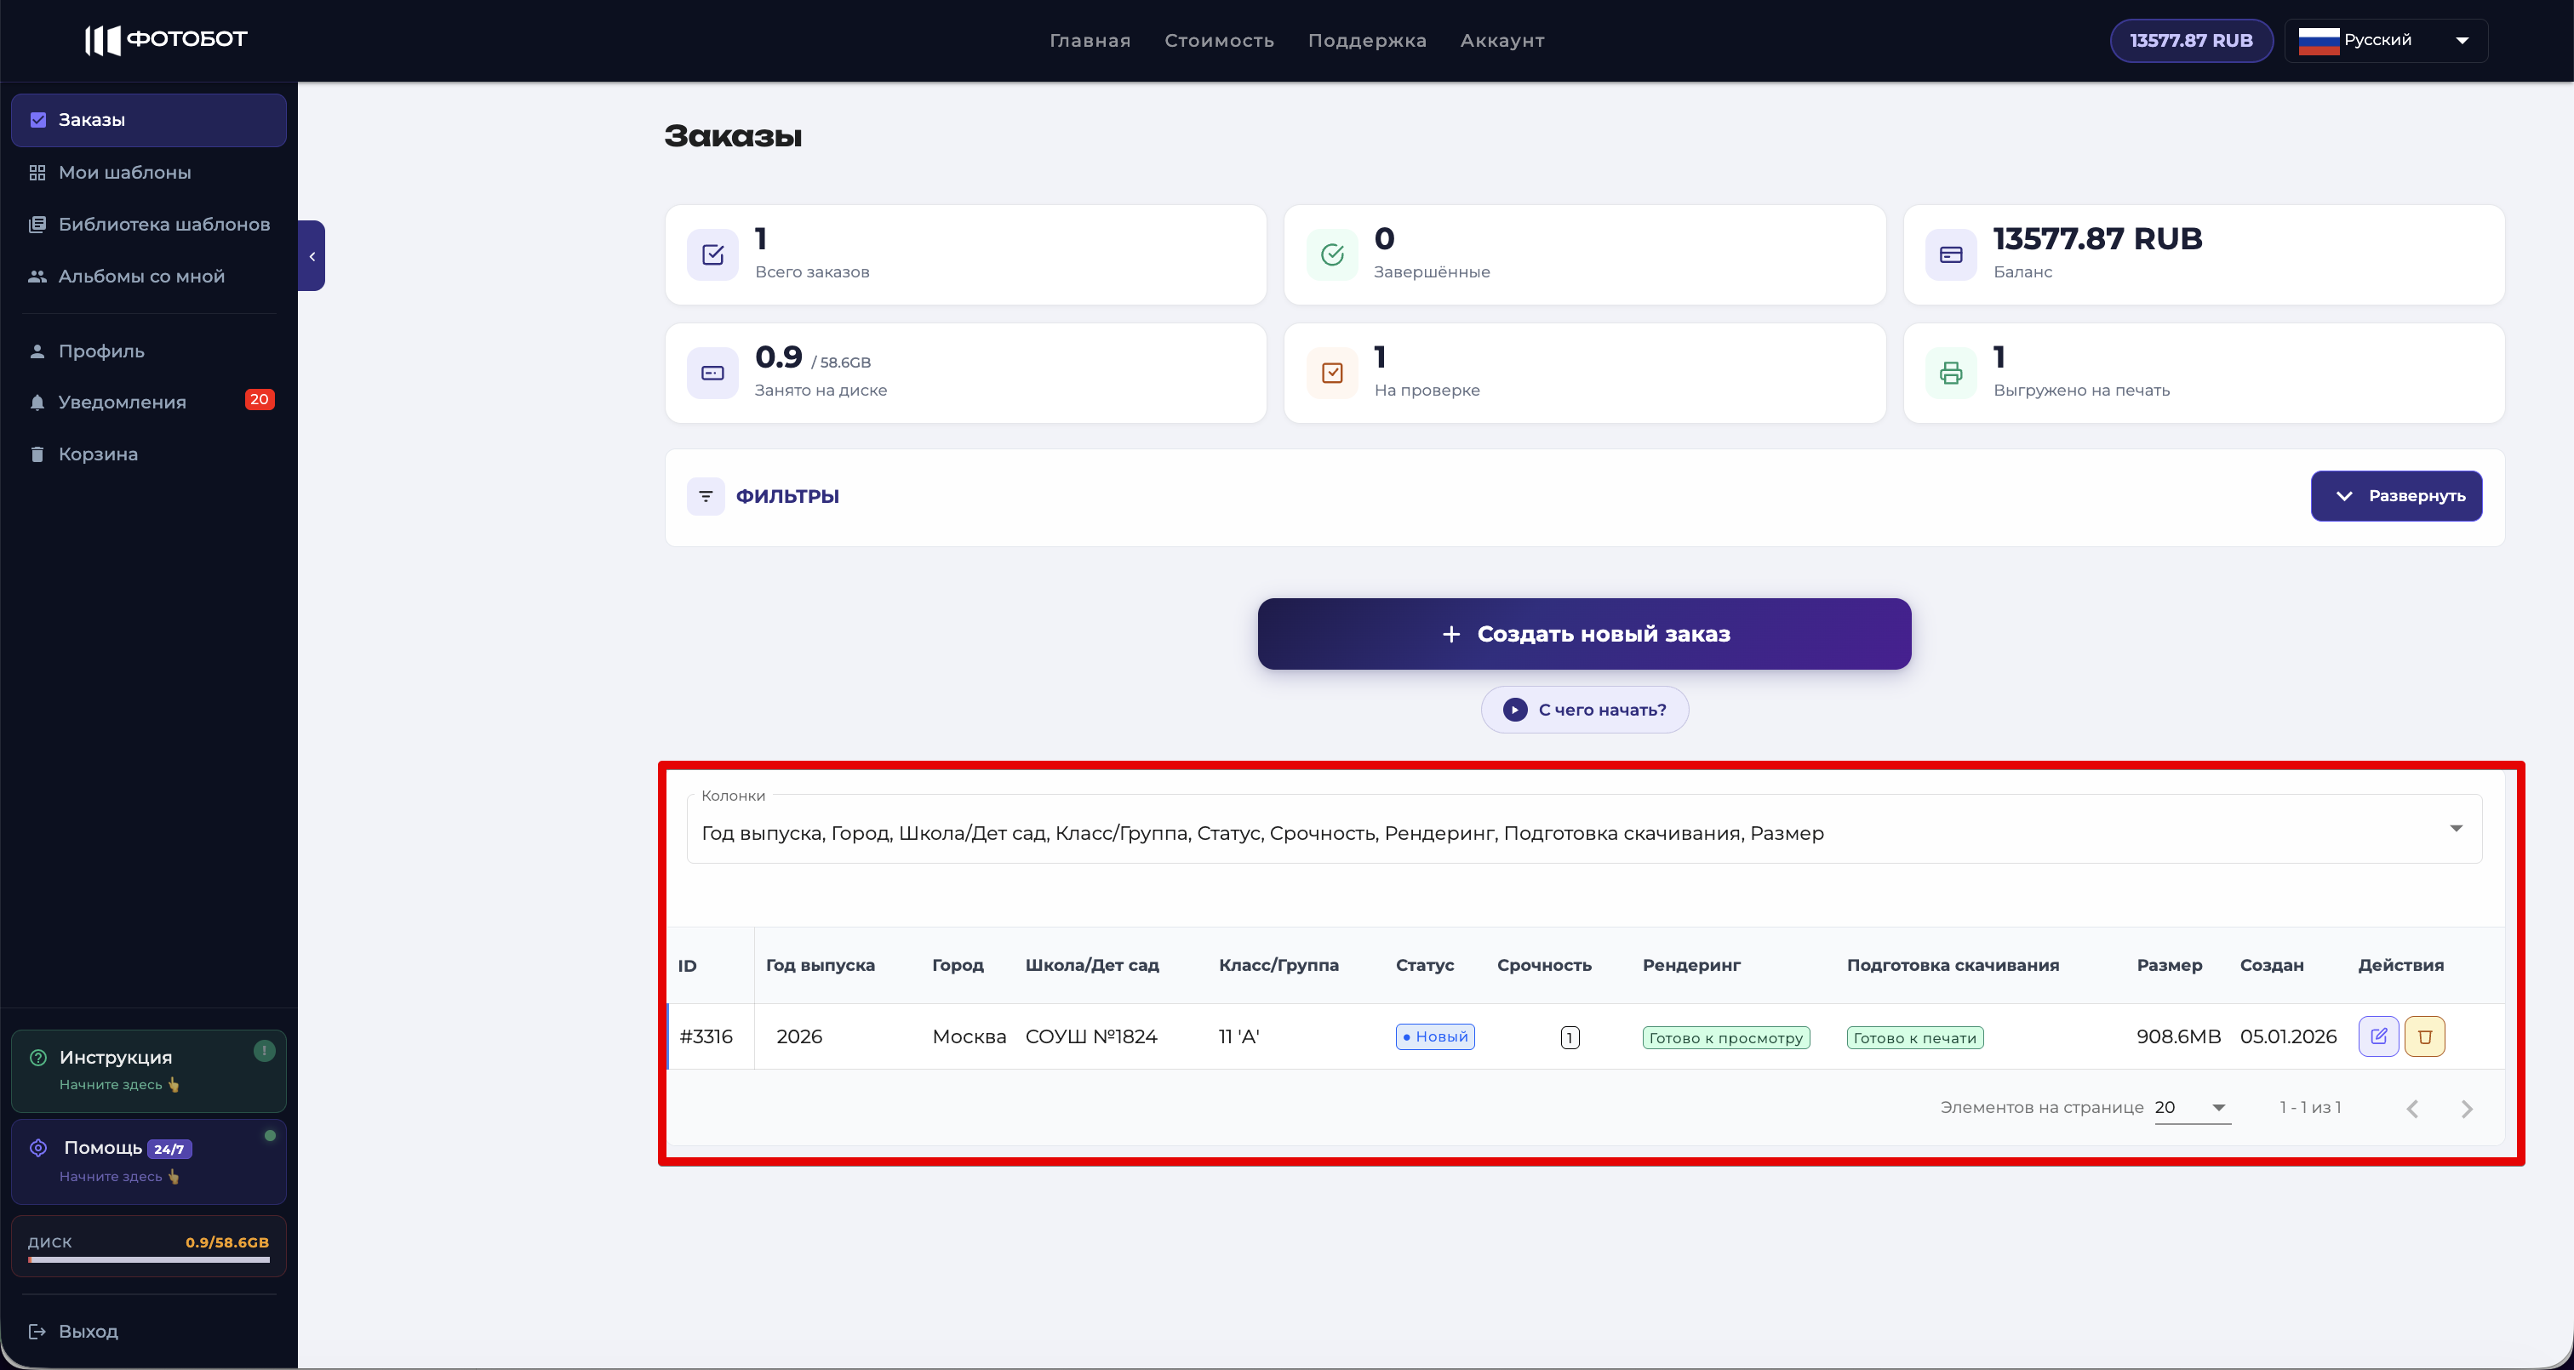Click the Инструкция question mark icon

[38, 1057]
